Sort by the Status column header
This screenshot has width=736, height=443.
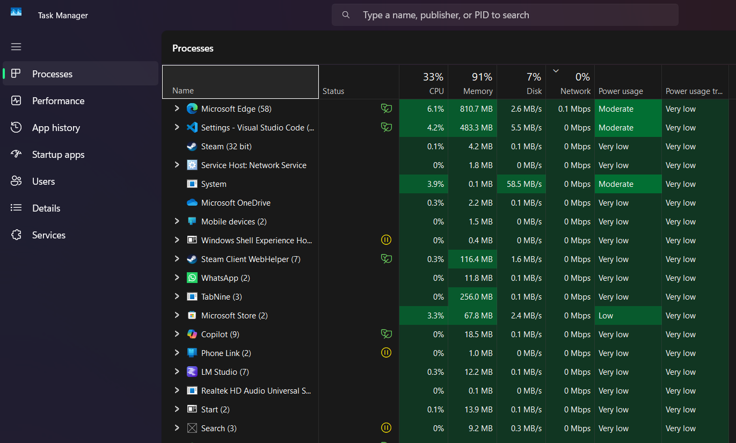(359, 82)
